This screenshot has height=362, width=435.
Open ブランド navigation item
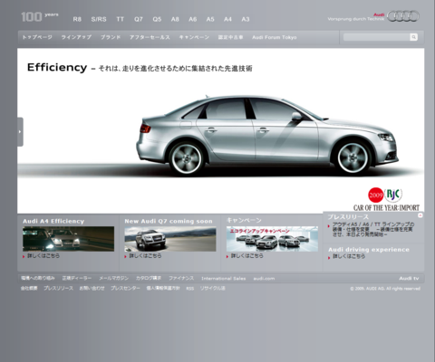[x=111, y=37]
